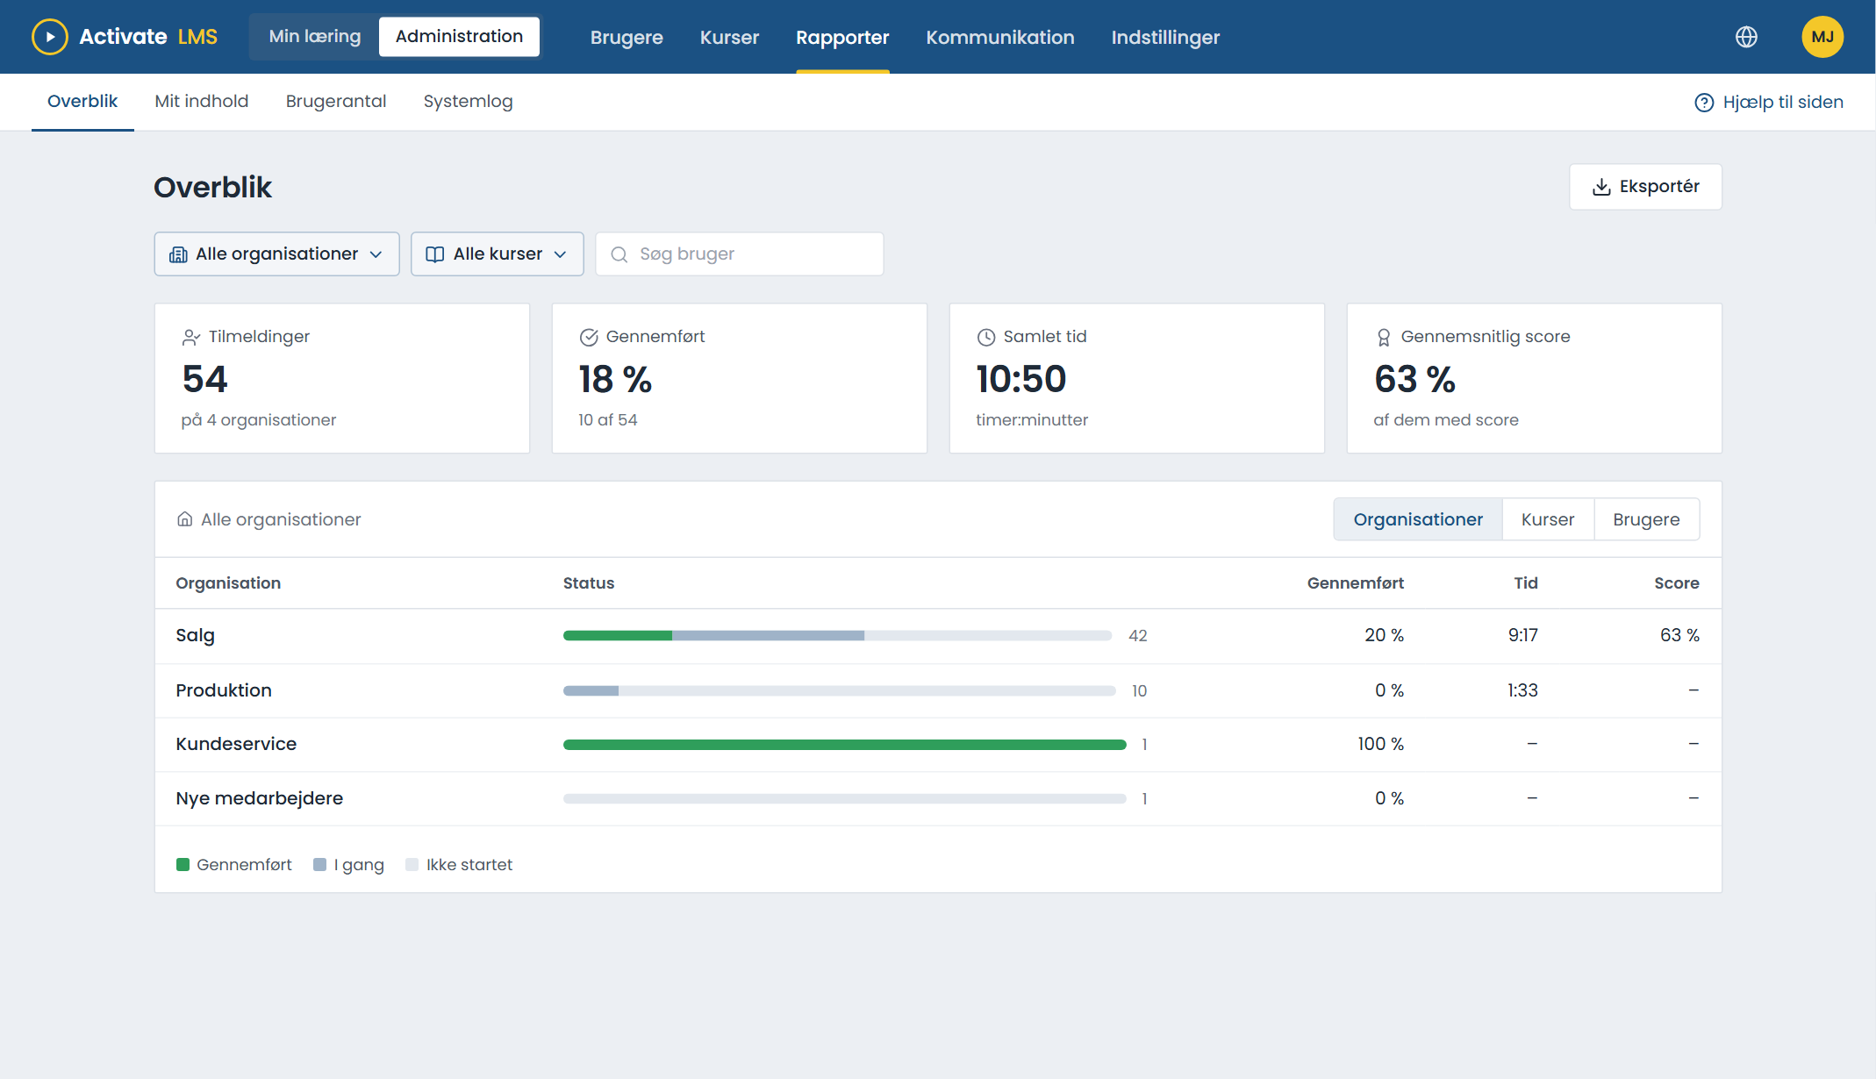Open the Salg organisation row
The image size is (1876, 1079).
[937, 635]
